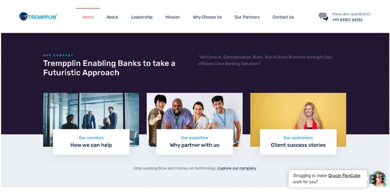
Task: Click the phone number +91 83107 56135
Action: pyautogui.click(x=347, y=20)
